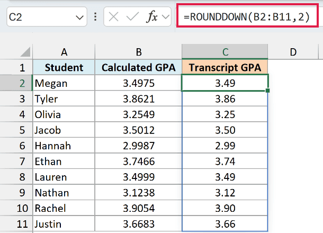Select the cell containing Nathan
This screenshot has height=233, width=323.
point(64,193)
